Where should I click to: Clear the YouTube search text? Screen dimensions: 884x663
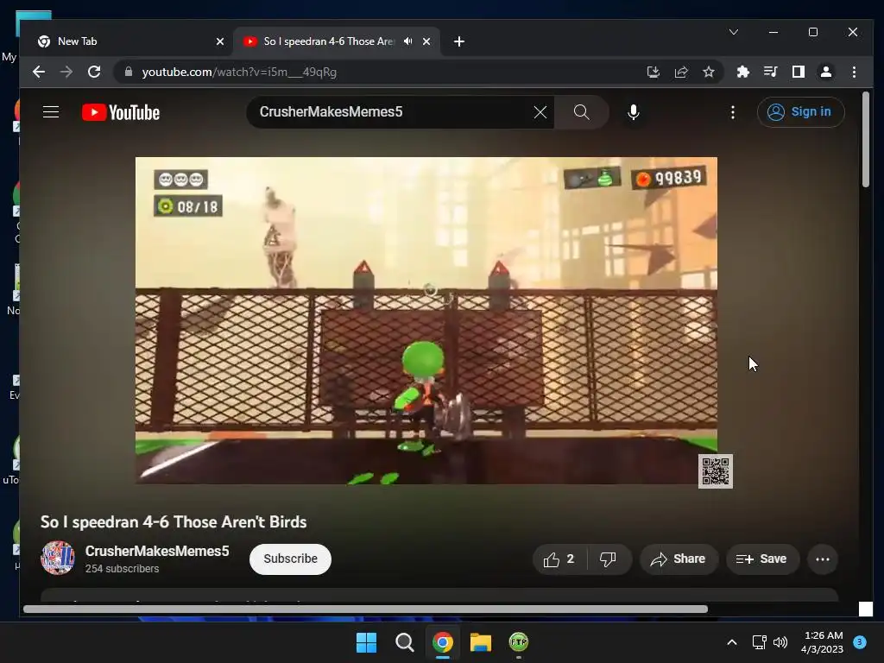pyautogui.click(x=540, y=112)
